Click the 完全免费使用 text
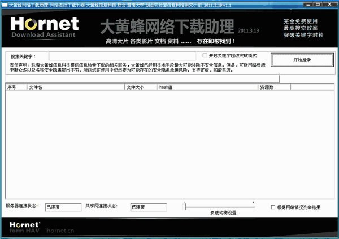Screen dimensions: 339x239 301,21
